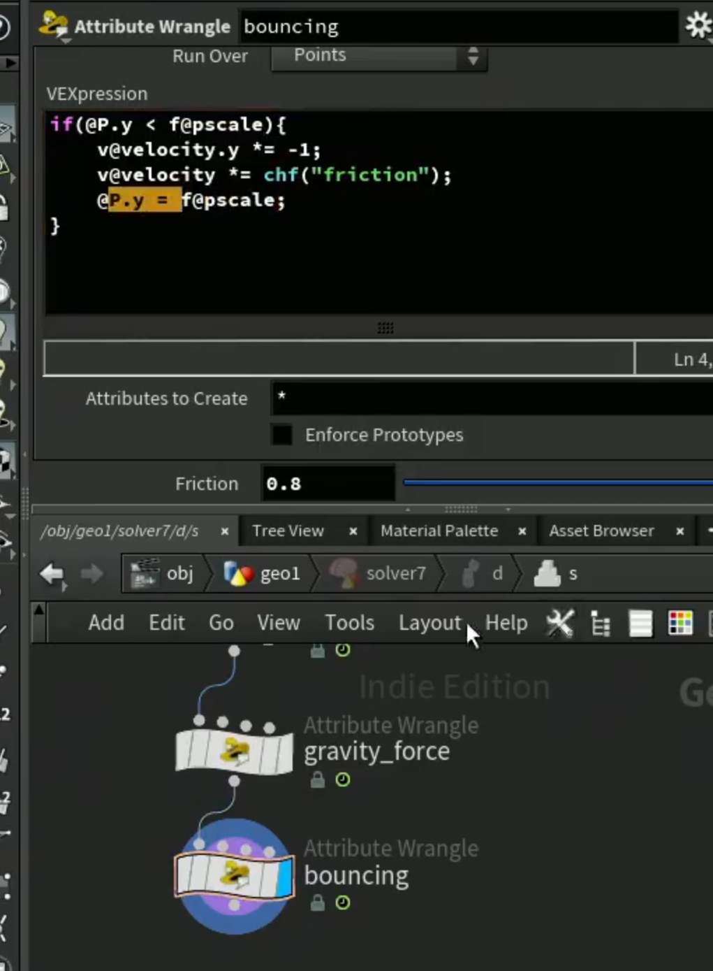Click the bouncing node name label in network
Viewport: 713px width, 971px height.
click(356, 876)
